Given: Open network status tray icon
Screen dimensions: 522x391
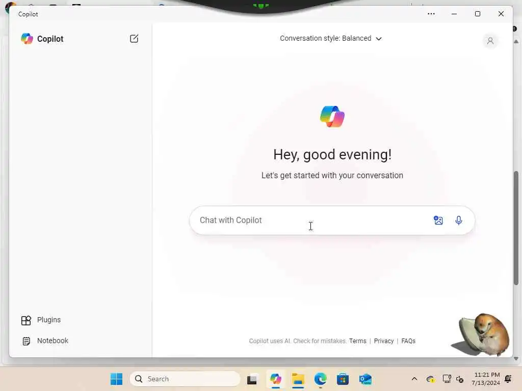Looking at the screenshot, I should tap(447, 379).
